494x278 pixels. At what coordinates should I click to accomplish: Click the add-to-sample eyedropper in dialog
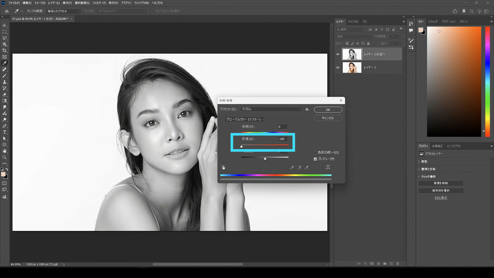click(299, 167)
